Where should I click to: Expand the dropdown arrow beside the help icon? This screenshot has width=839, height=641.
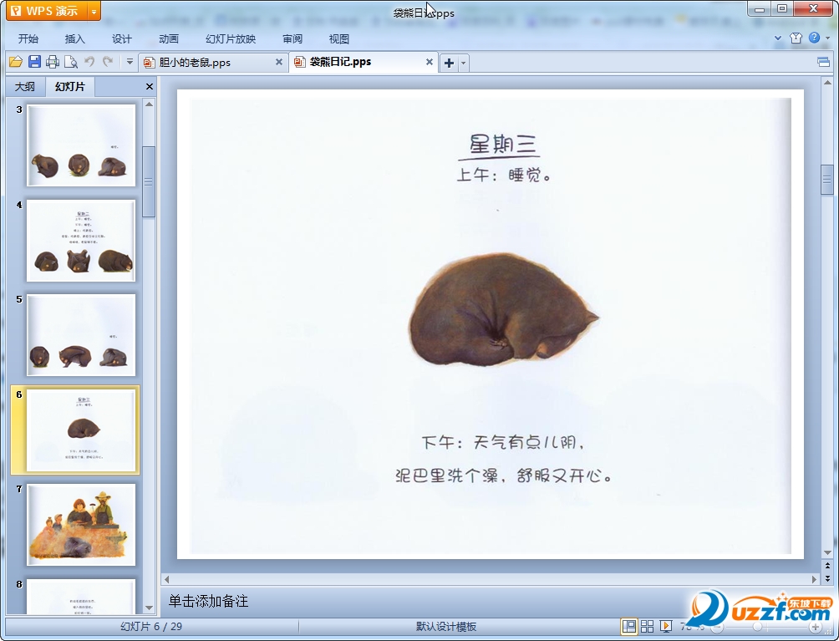click(828, 38)
